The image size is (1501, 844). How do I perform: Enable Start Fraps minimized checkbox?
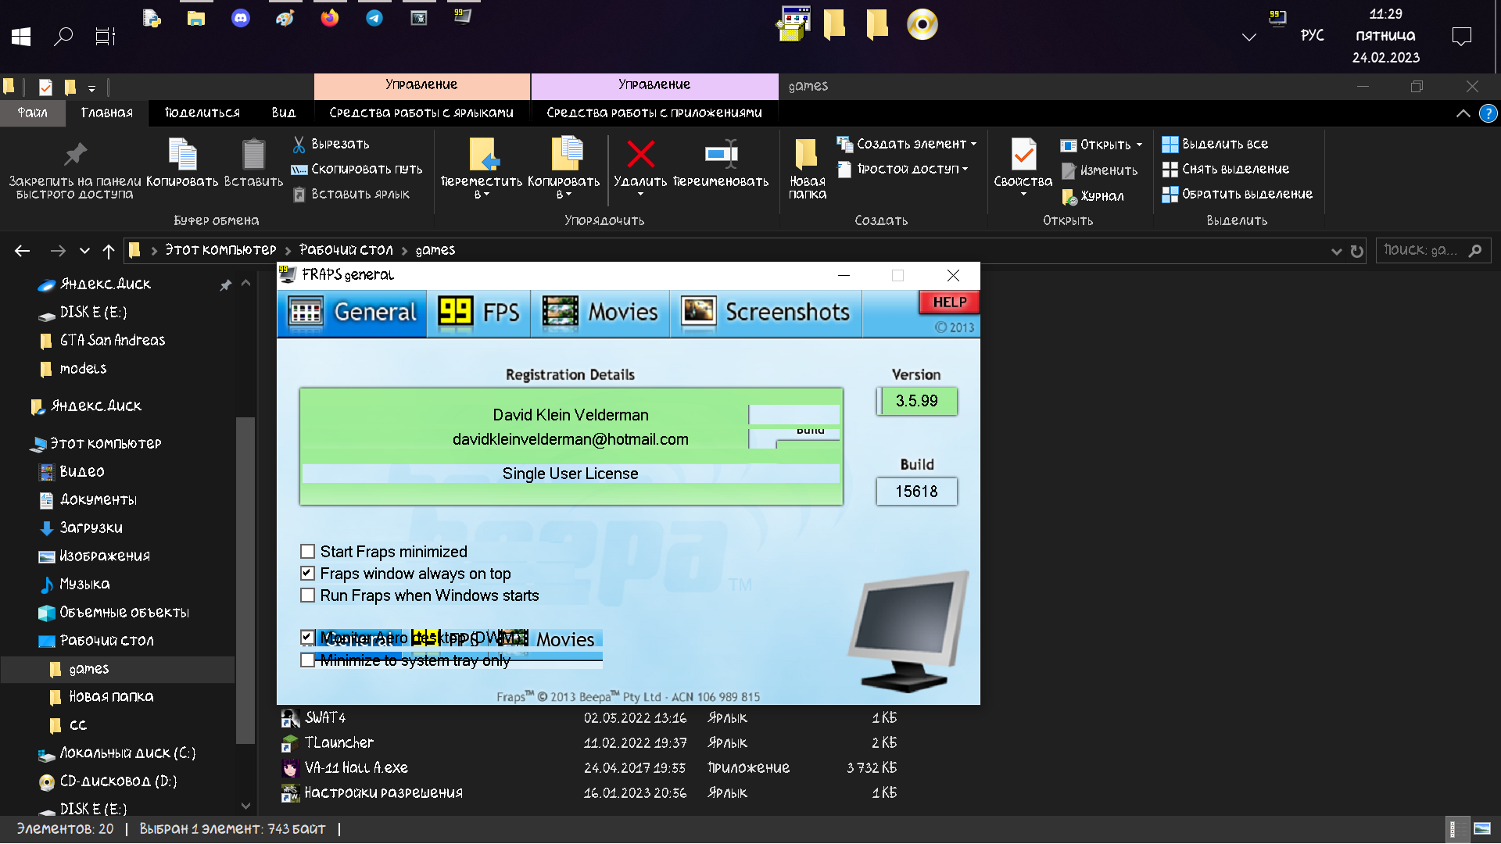coord(308,552)
